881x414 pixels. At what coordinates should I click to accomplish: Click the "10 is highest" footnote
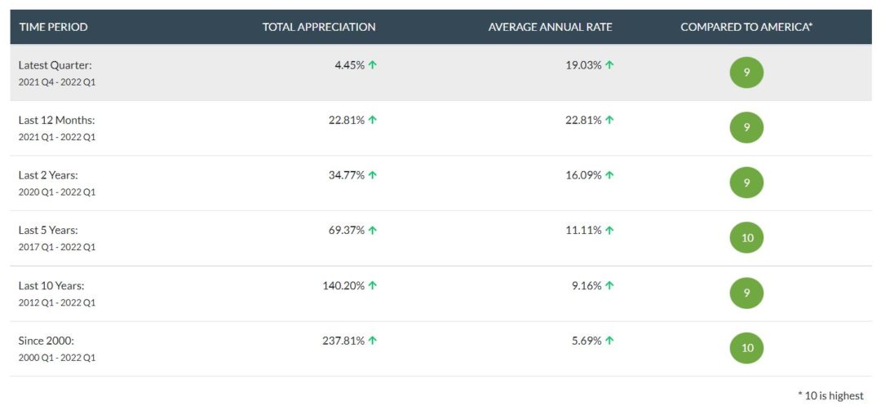tap(830, 396)
